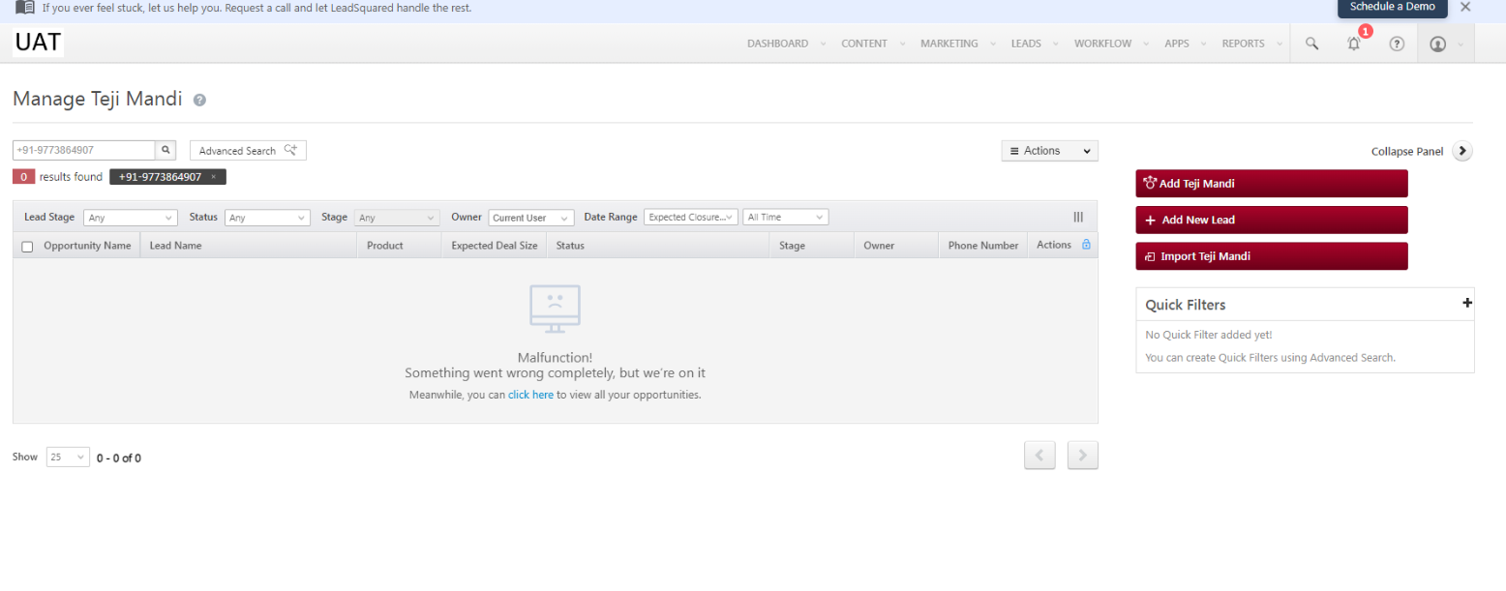1506x591 pixels.
Task: Click the 'Malfunction!' error message
Action: tap(555, 358)
